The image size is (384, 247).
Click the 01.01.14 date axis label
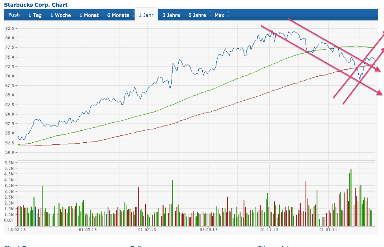[328, 230]
